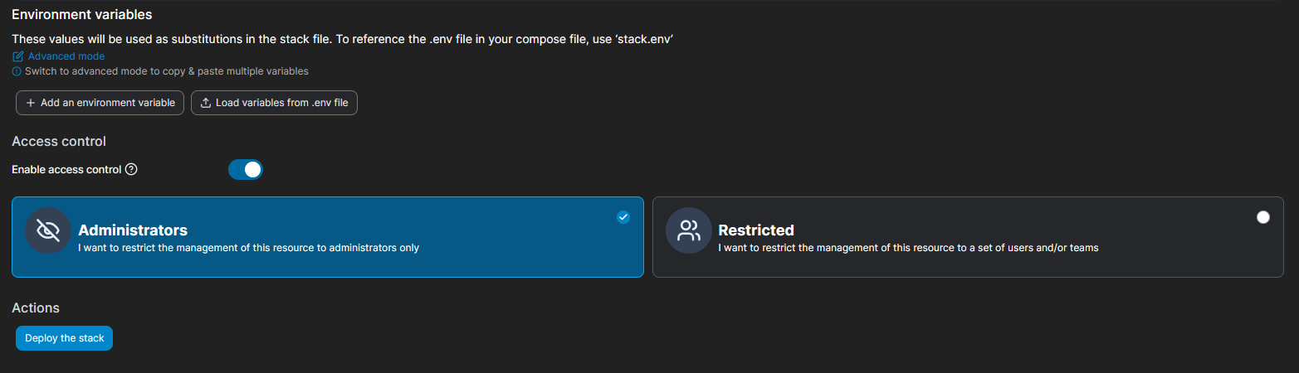The image size is (1299, 373).
Task: Click the users group icon on Restricted card
Action: (689, 230)
